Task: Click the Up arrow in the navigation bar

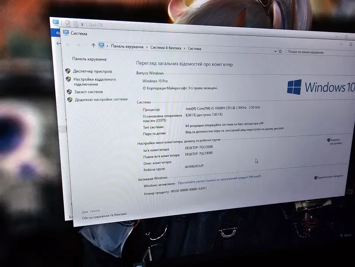Action: click(94, 46)
